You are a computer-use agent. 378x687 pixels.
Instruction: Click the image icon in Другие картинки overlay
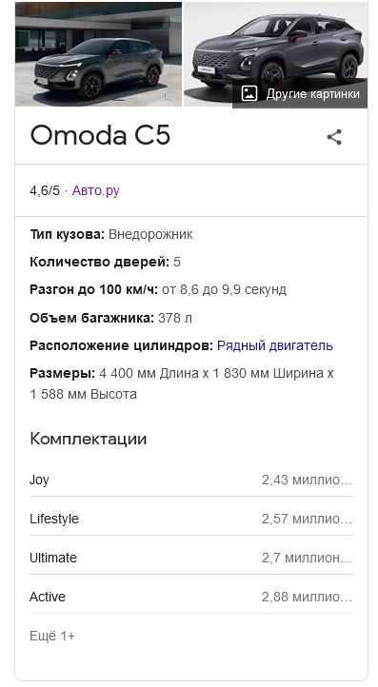pos(249,93)
